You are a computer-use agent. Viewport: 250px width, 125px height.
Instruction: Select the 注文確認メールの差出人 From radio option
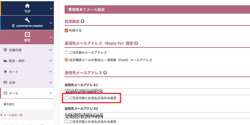click(66, 60)
